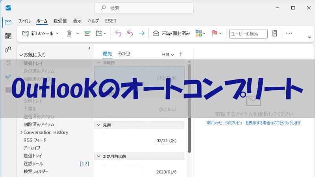Collapse the folder pane with arrow
This screenshot has height=177, width=315.
click(x=89, y=48)
